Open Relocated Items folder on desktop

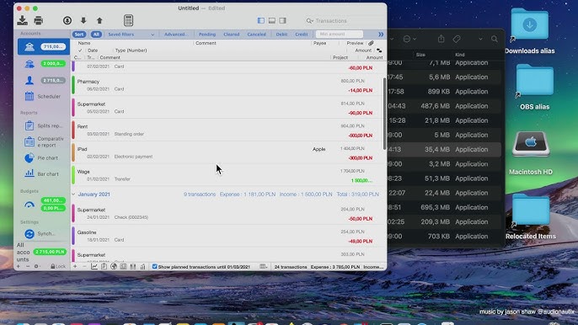(x=531, y=216)
